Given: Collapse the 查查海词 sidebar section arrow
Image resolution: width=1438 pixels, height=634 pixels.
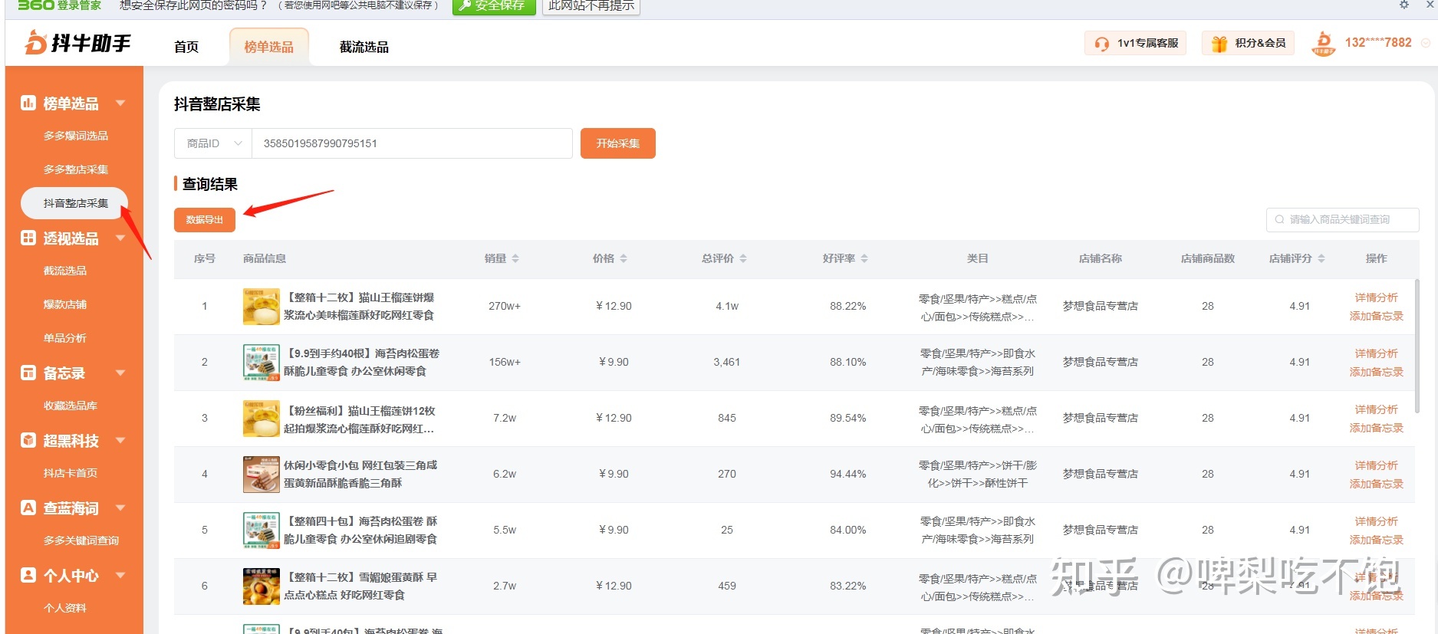Looking at the screenshot, I should (120, 508).
